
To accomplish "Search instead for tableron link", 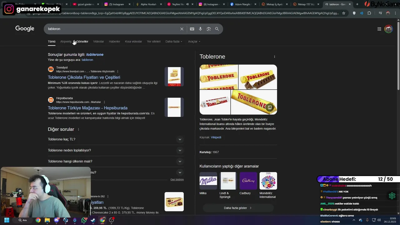I will (x=87, y=60).
